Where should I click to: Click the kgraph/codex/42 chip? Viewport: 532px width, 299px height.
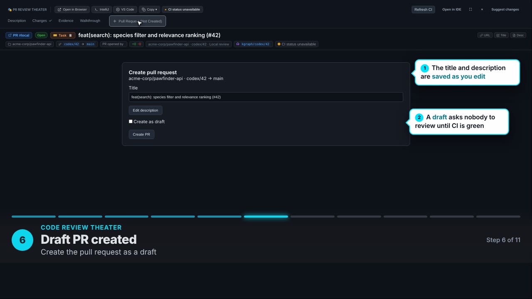click(x=253, y=44)
